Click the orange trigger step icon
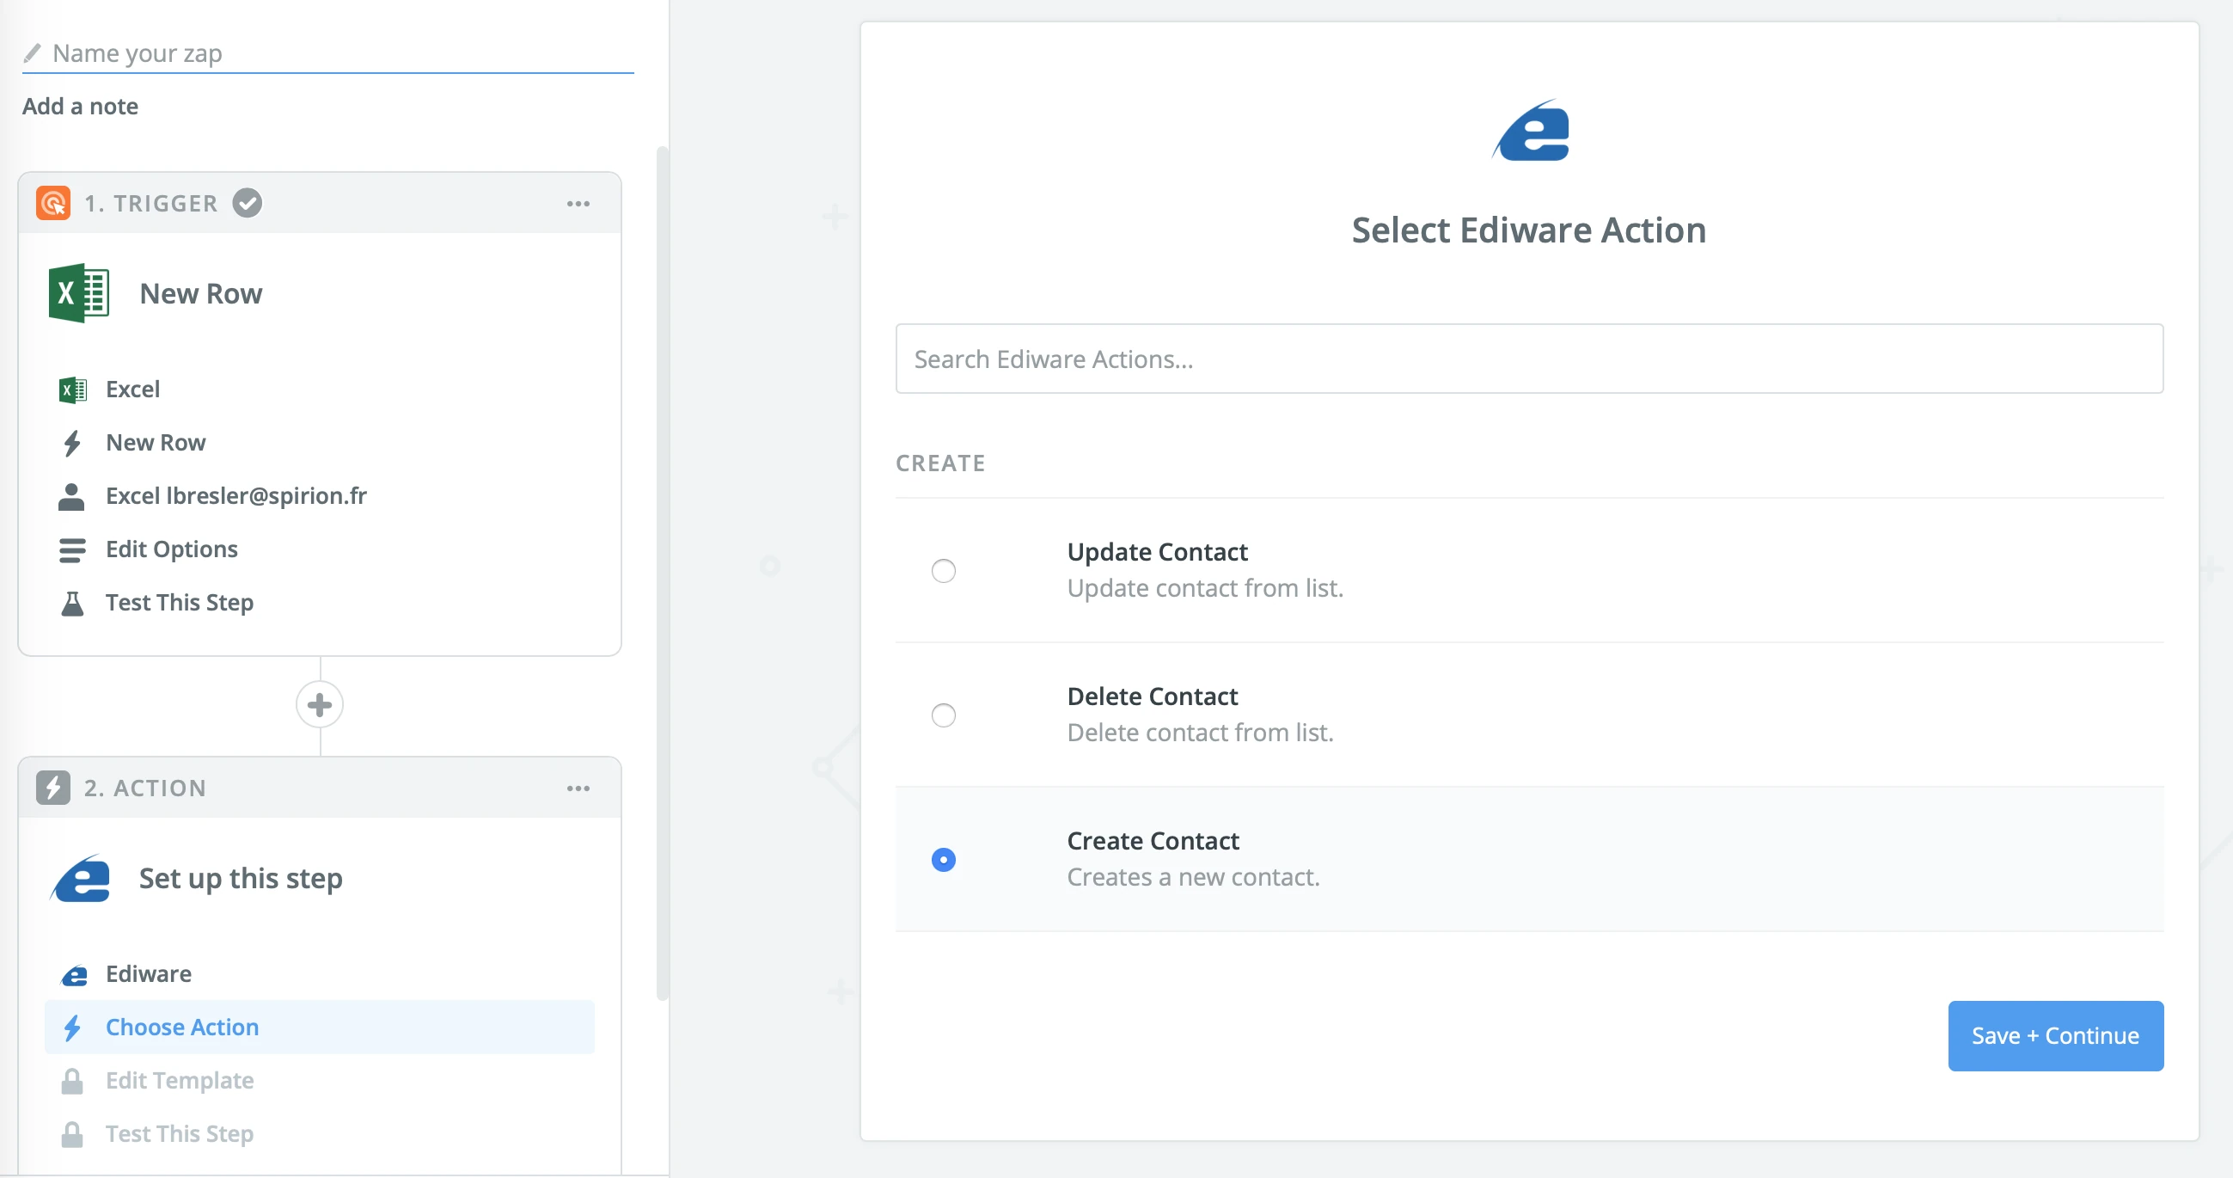The width and height of the screenshot is (2233, 1178). pyautogui.click(x=54, y=203)
